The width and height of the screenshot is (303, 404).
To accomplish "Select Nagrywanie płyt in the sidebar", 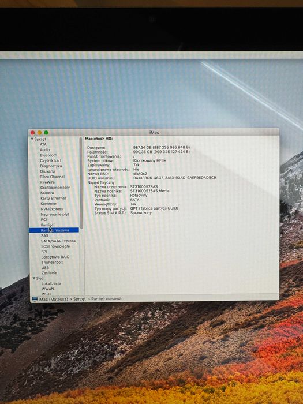I will point(55,214).
